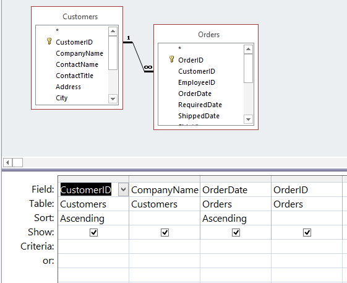Select Address in the Customers table
Viewport: 347px width, 283px height.
click(x=68, y=87)
